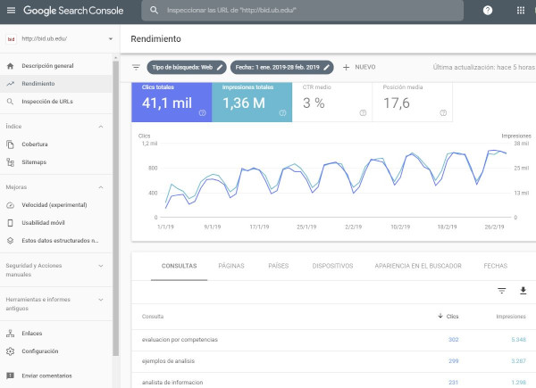Click the sidebar vertical scrollbar
The image size is (536, 388).
(x=116, y=208)
